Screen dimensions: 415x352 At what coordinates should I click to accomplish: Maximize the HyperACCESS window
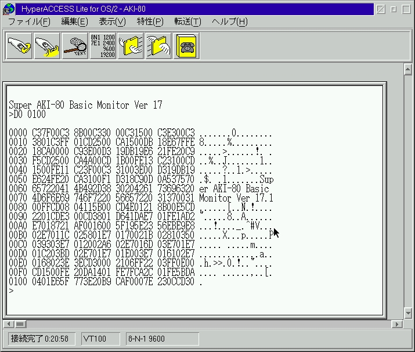click(x=406, y=9)
